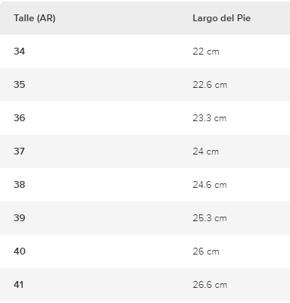Select size 37 row label
290x303 pixels.
20,151
